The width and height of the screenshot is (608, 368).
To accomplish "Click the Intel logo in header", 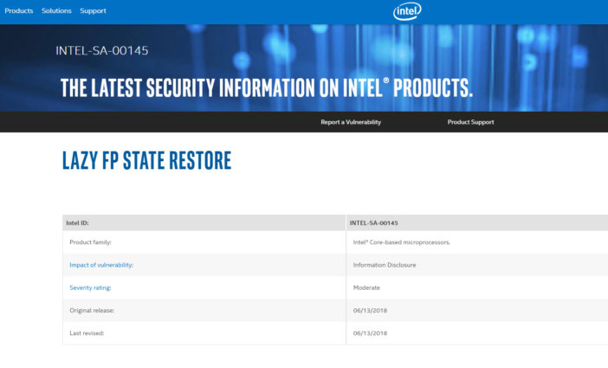I will (x=407, y=11).
